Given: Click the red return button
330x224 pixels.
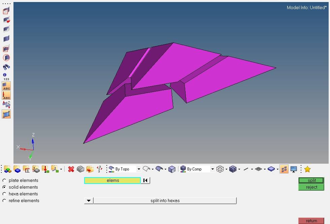Looking at the screenshot, I should (x=311, y=221).
